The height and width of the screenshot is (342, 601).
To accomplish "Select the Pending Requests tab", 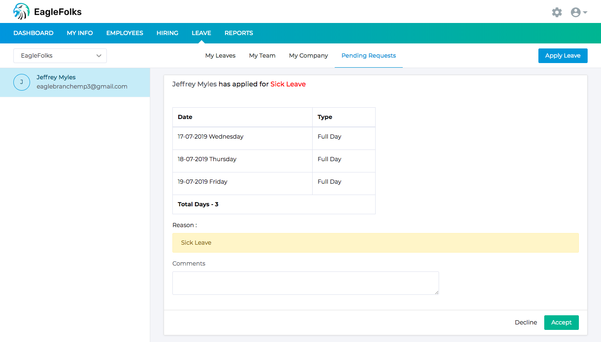I will pyautogui.click(x=369, y=56).
